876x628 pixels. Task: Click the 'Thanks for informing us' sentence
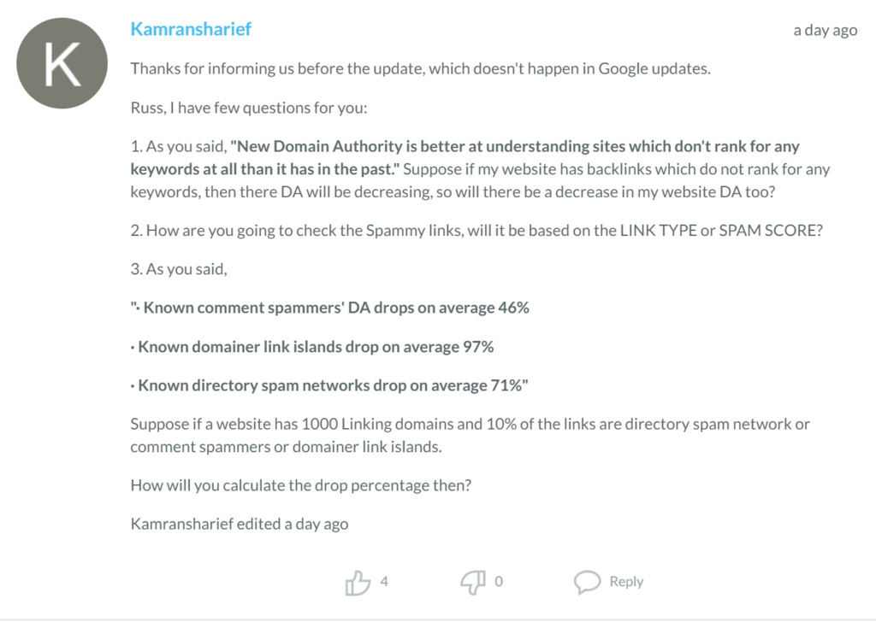click(x=420, y=68)
